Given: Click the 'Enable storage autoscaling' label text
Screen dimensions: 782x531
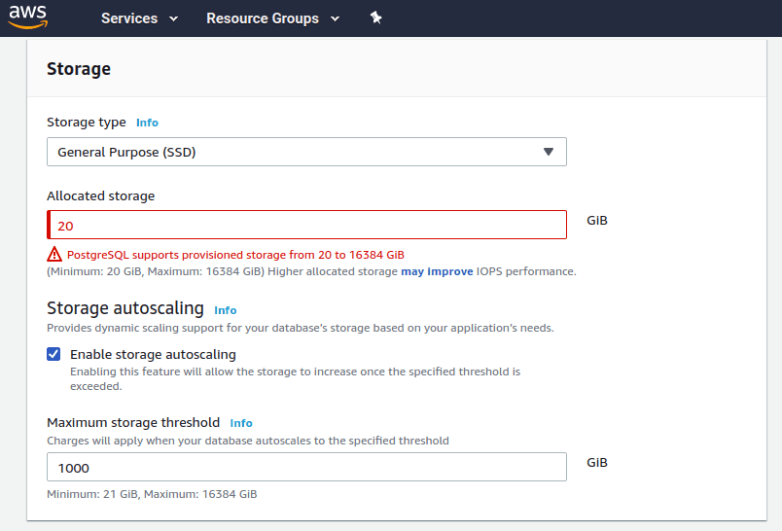Looking at the screenshot, I should (x=153, y=354).
